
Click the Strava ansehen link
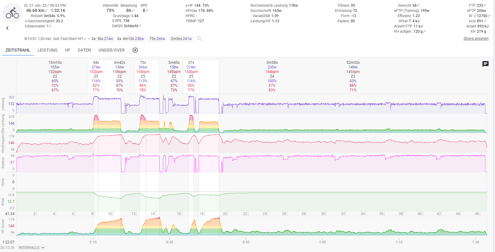(476, 38)
